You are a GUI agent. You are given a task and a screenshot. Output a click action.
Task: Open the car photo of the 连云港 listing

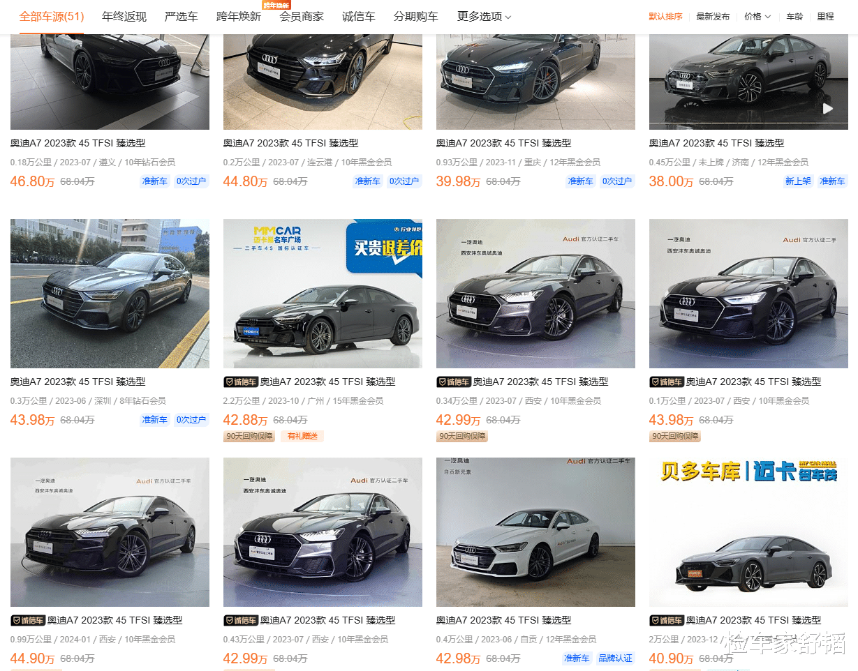(323, 82)
